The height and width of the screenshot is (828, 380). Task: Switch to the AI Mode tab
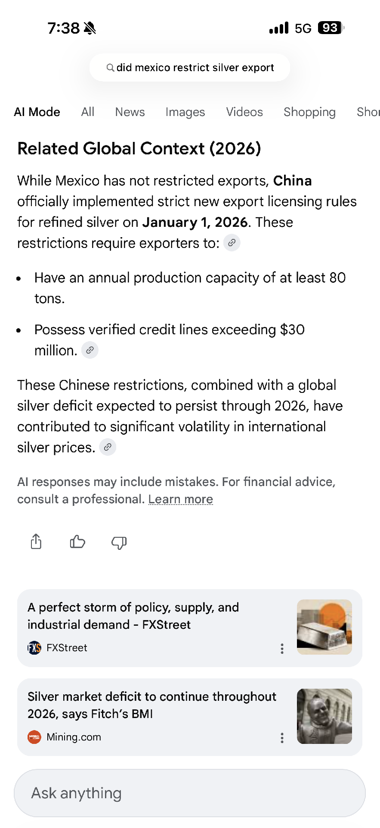tap(37, 112)
